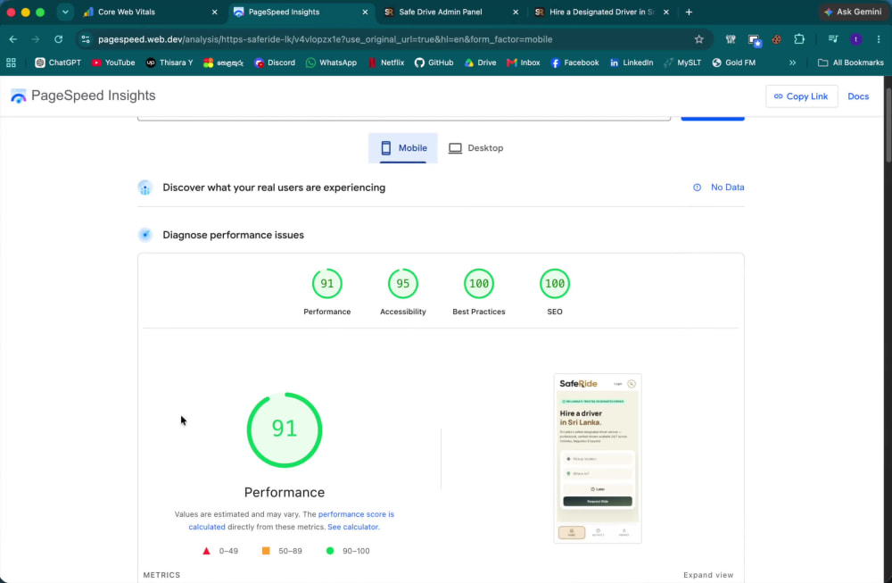The height and width of the screenshot is (583, 892).
Task: Open the Discord bookmark
Action: (275, 62)
